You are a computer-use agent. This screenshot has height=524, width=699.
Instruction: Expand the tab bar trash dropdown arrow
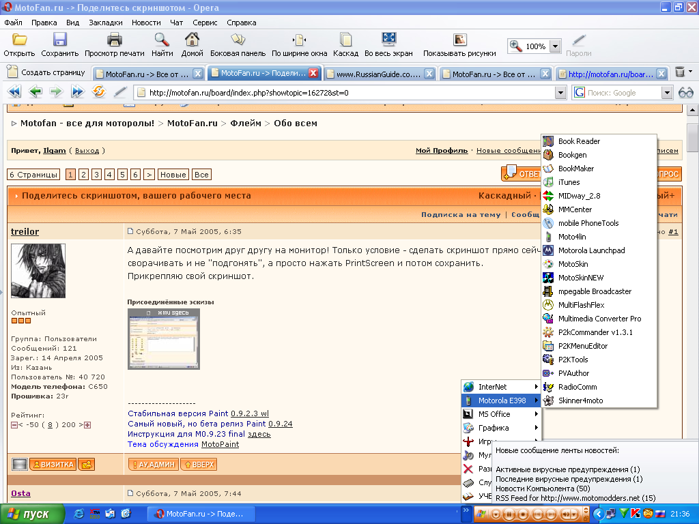tap(691, 71)
